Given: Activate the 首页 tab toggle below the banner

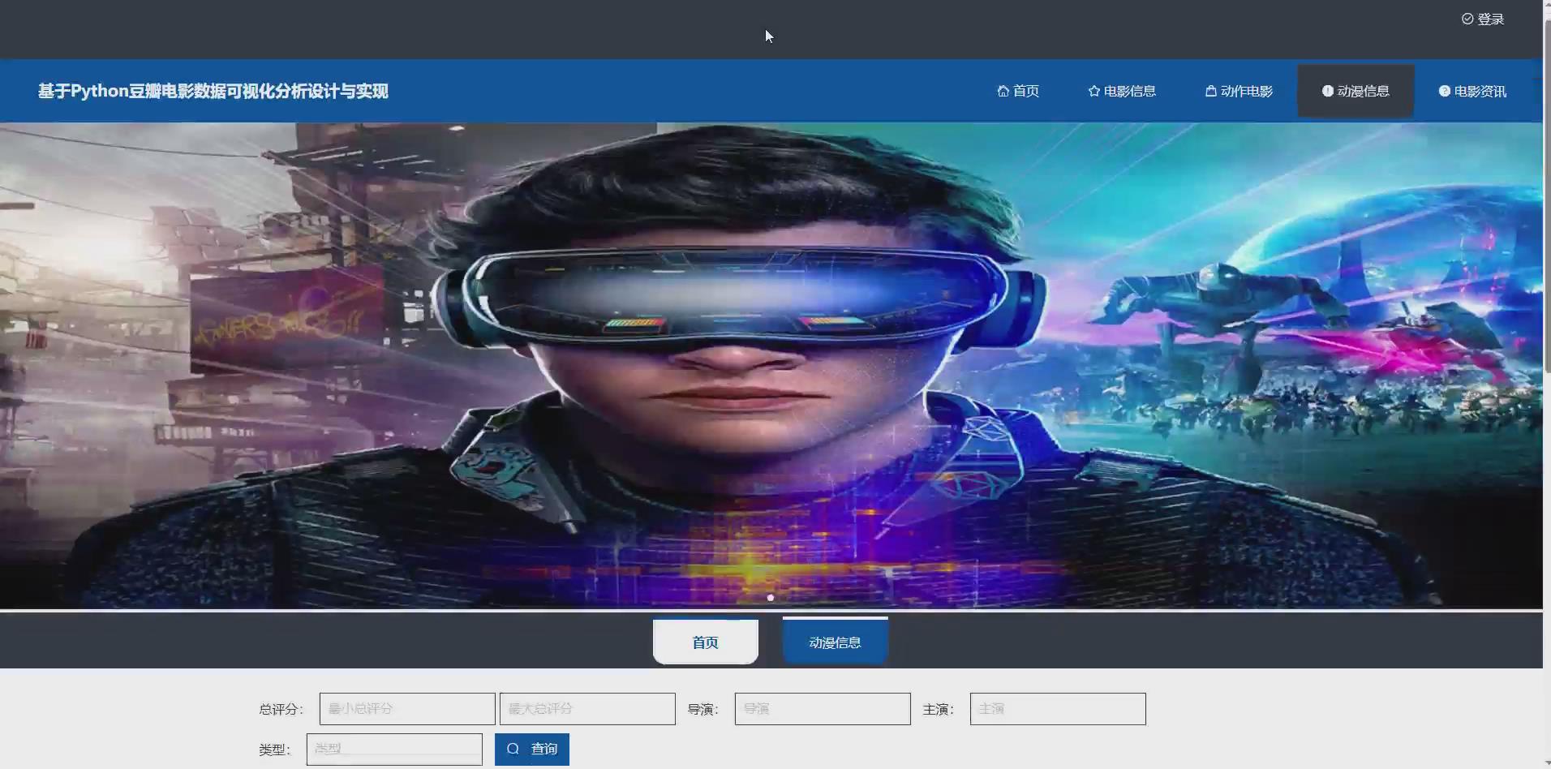Looking at the screenshot, I should [705, 641].
